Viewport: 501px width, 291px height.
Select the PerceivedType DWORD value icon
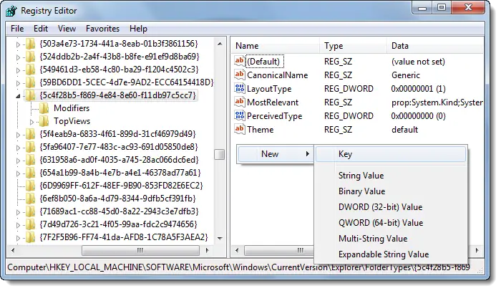[240, 115]
